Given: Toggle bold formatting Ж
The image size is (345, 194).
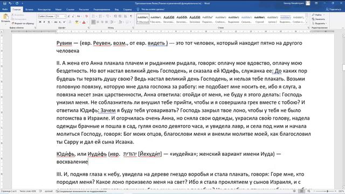Looking at the screenshot, I should point(40,22).
